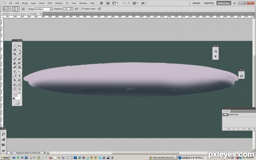The width and height of the screenshot is (256, 160).
Task: Select the Brush tool
Action: click(20, 59)
